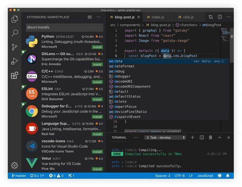Install the Python extension

pyautogui.click(x=97, y=47)
